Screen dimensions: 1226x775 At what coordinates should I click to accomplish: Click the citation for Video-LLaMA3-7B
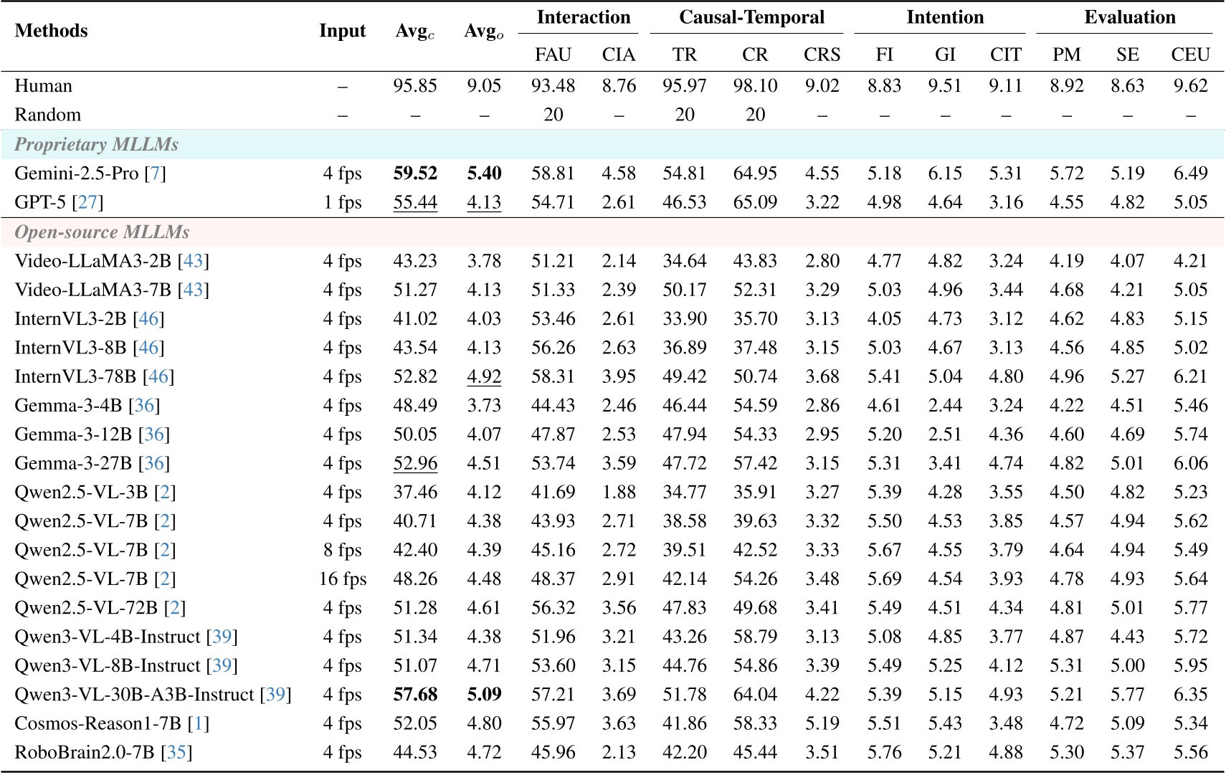193,290
